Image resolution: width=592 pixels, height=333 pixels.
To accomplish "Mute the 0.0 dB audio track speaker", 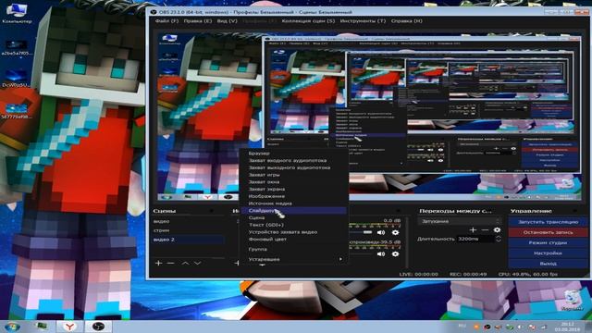I will pos(381,232).
